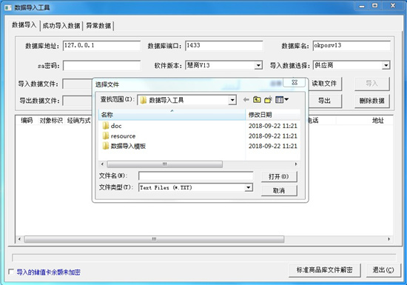
Task: Select the 数据导入模板 folder
Action: [124, 146]
